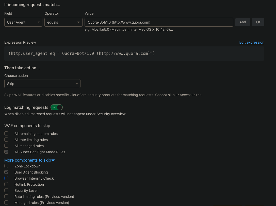This screenshot has width=276, height=206.
Task: Check All remaining custom rules
Action: pos(6,133)
